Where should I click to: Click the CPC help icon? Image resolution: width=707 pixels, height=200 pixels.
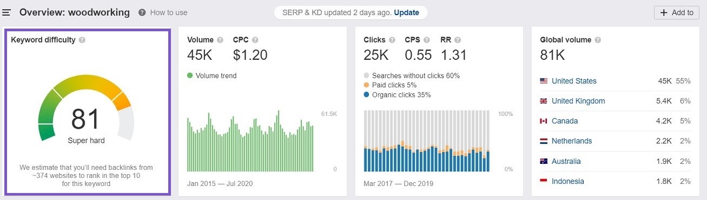255,40
